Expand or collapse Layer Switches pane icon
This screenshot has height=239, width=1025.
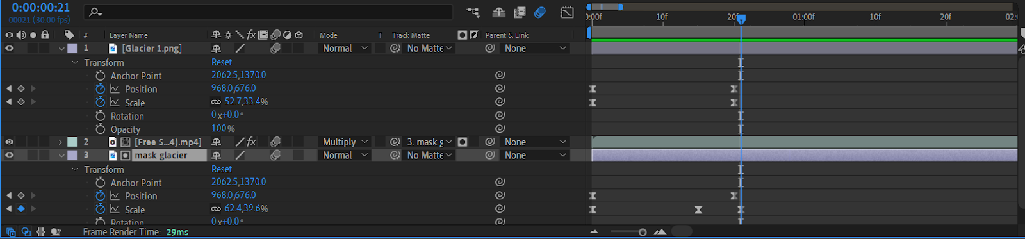click(x=10, y=232)
